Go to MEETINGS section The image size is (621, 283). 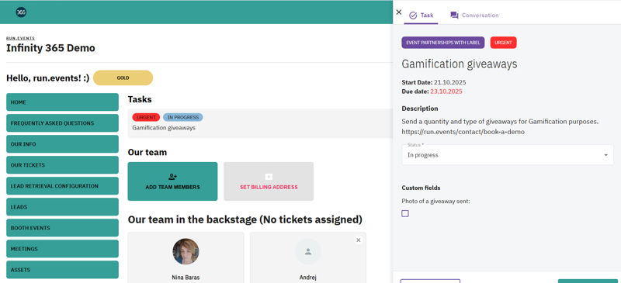coord(63,249)
